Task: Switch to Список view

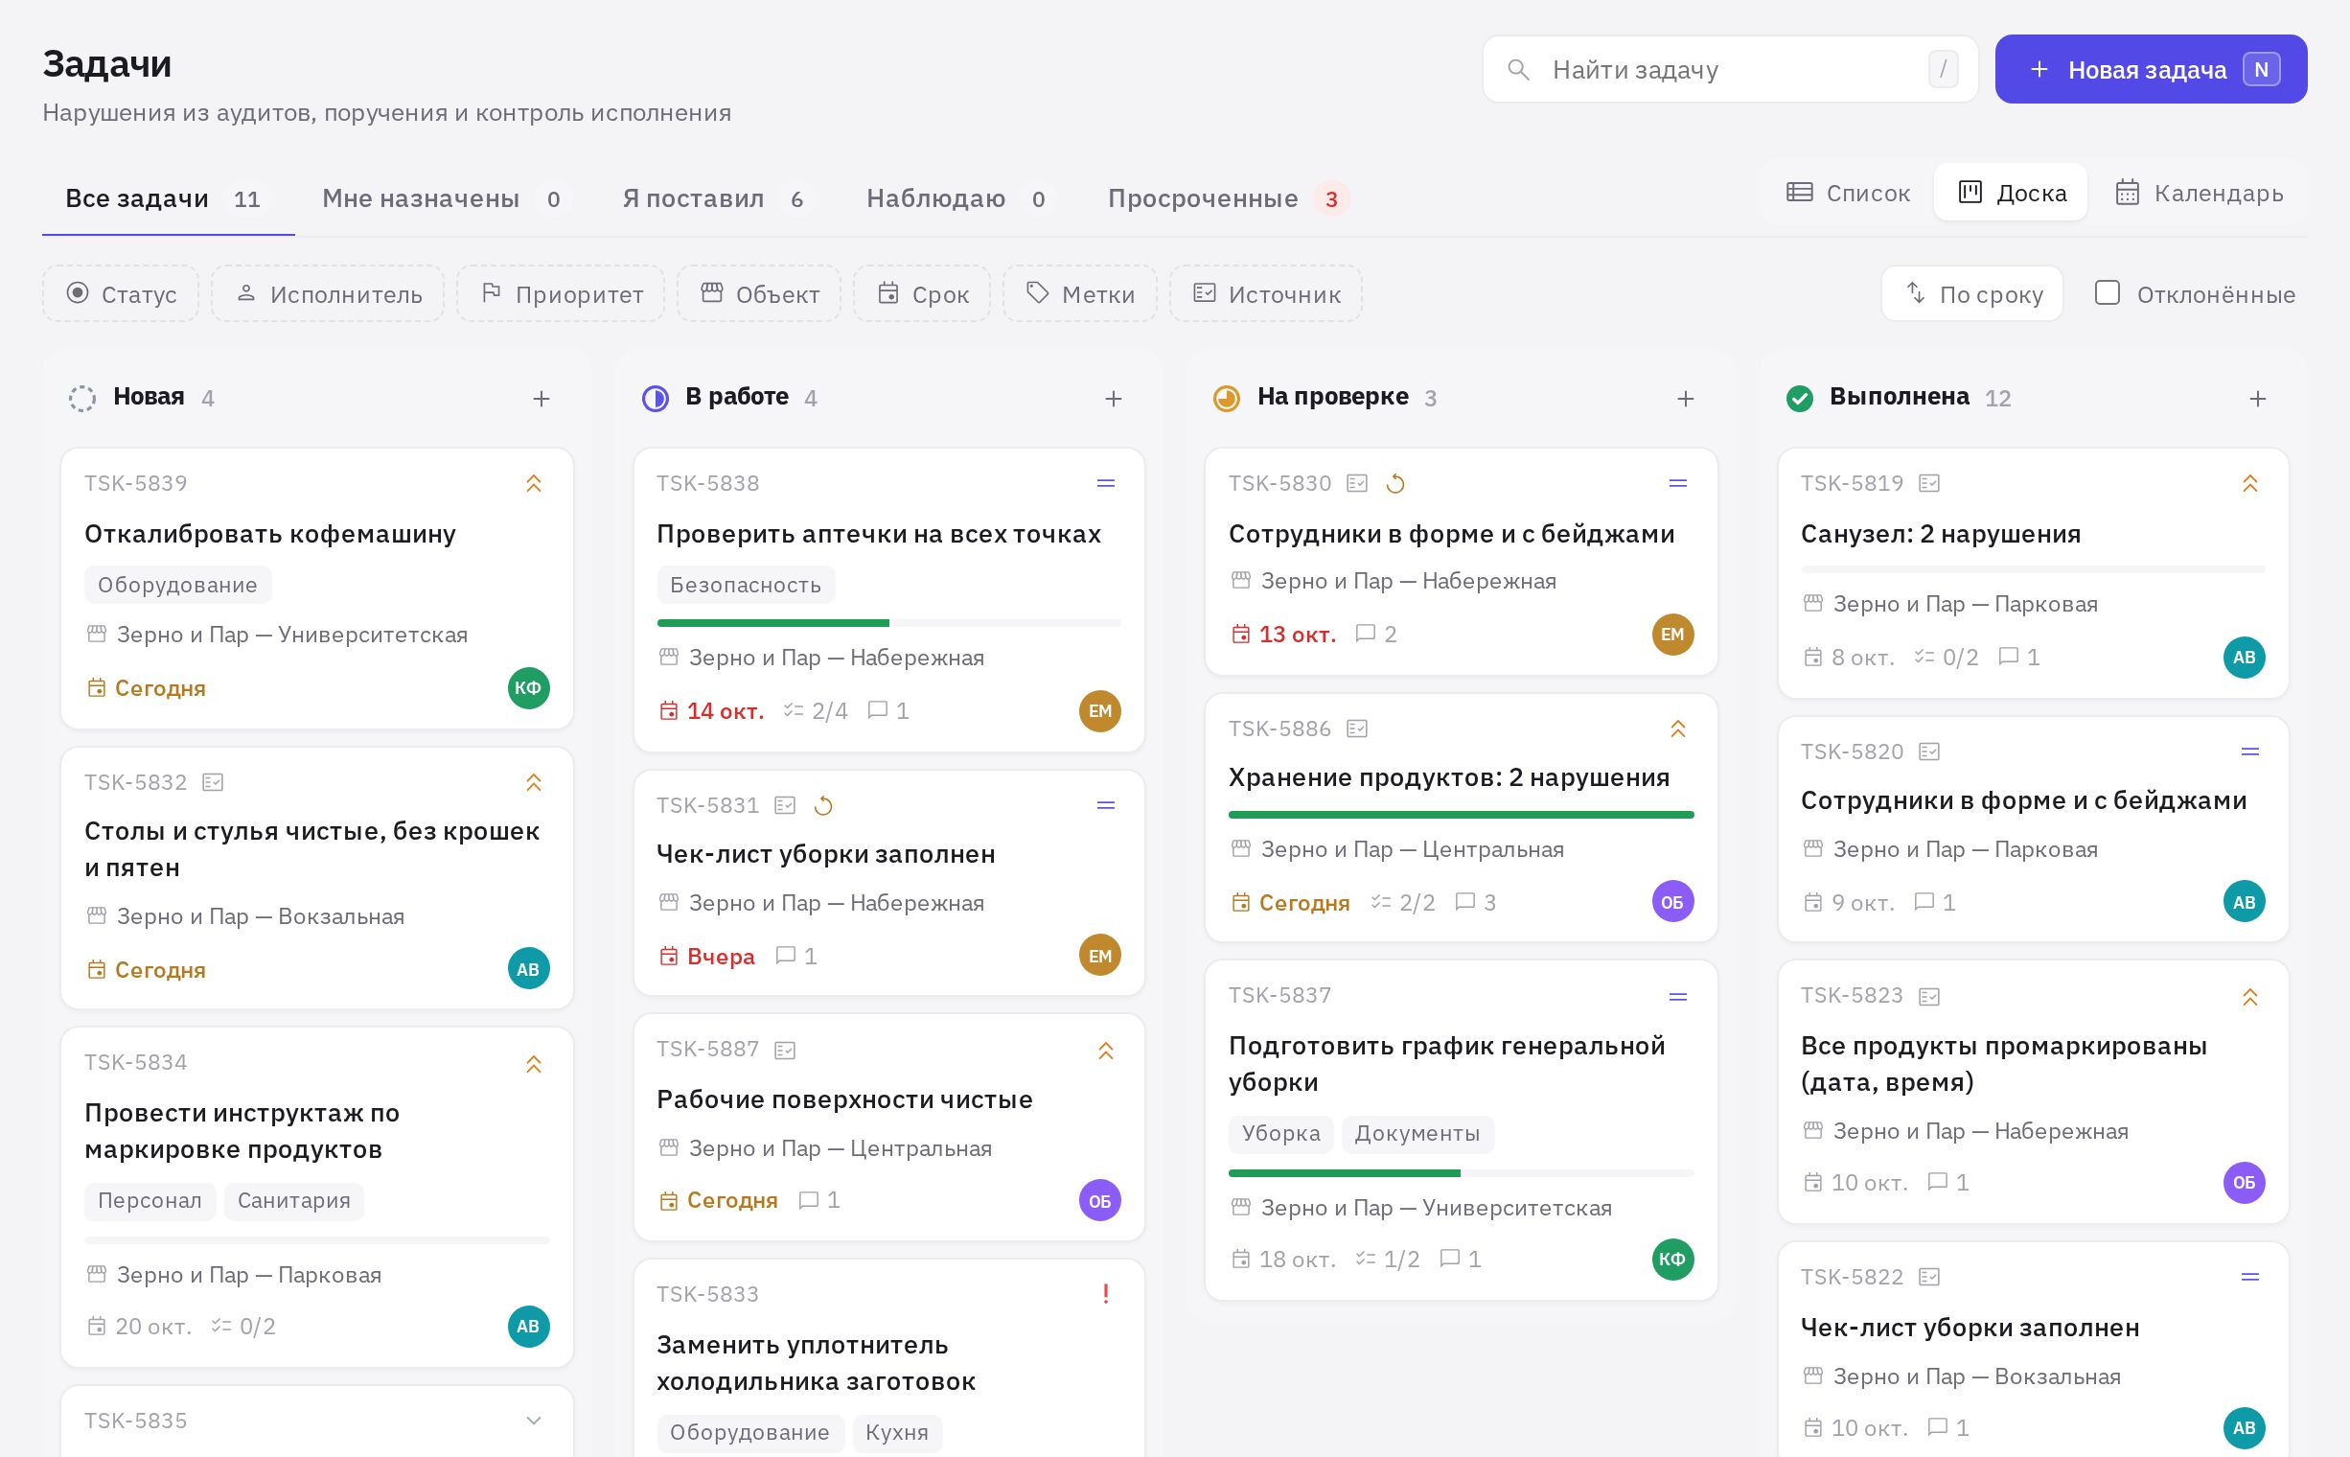Action: coord(1848,193)
